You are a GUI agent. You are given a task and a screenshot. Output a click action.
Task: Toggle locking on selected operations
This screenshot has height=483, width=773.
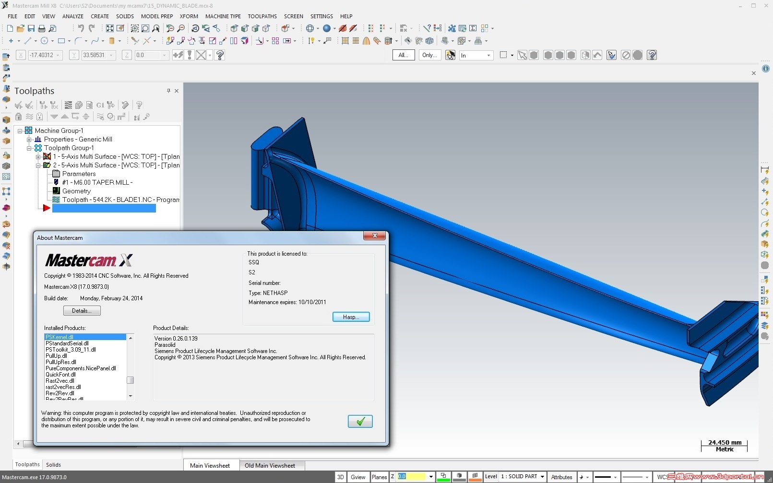(x=18, y=117)
